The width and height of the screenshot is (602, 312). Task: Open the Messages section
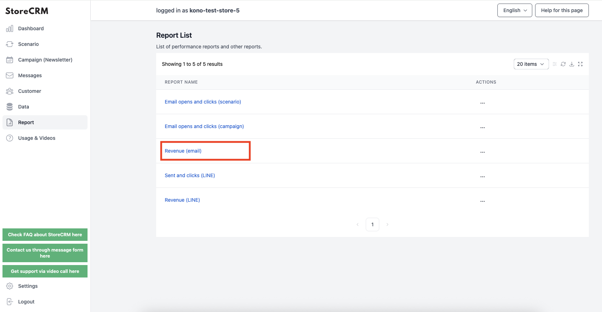pos(45,75)
